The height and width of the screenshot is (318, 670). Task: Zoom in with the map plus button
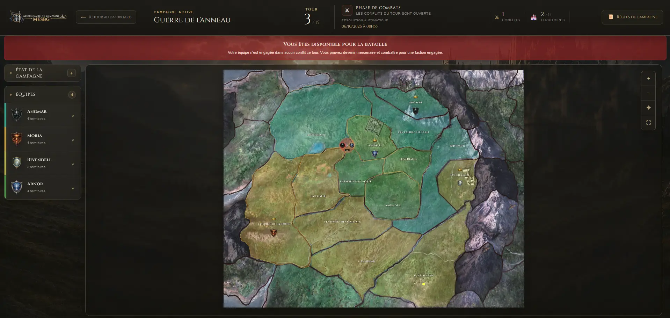tap(648, 79)
